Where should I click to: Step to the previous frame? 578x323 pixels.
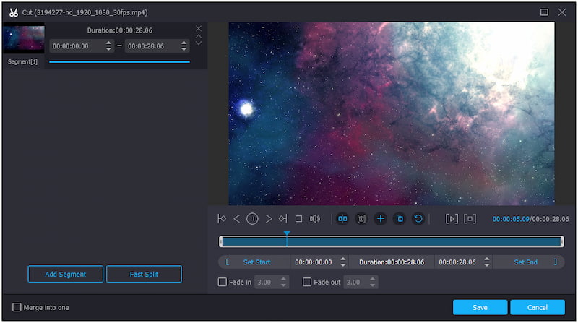pos(236,219)
